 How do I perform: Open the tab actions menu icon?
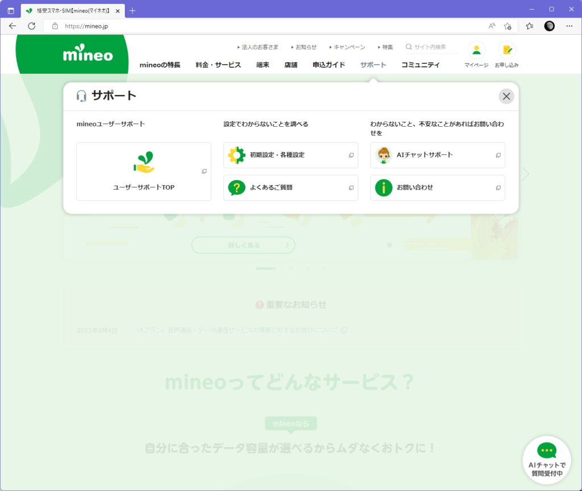tap(11, 11)
